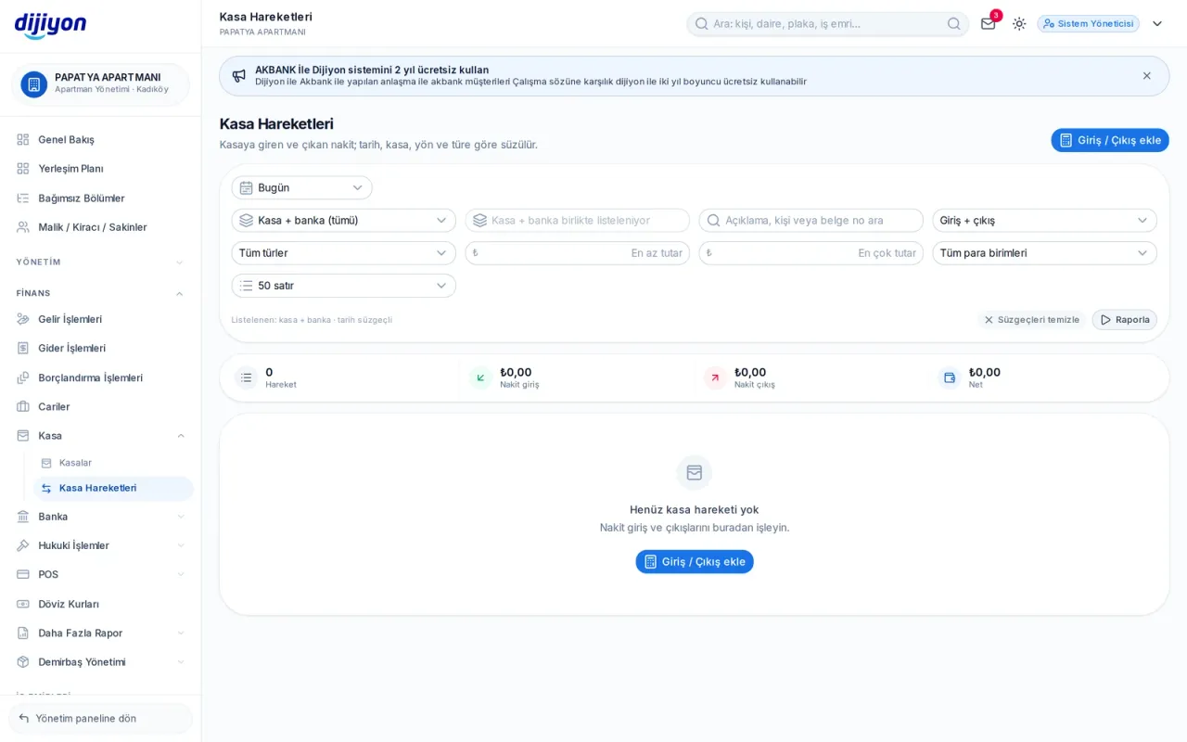Open Genel Bakış from sidebar
Screen dimensions: 1187x742
100,139
